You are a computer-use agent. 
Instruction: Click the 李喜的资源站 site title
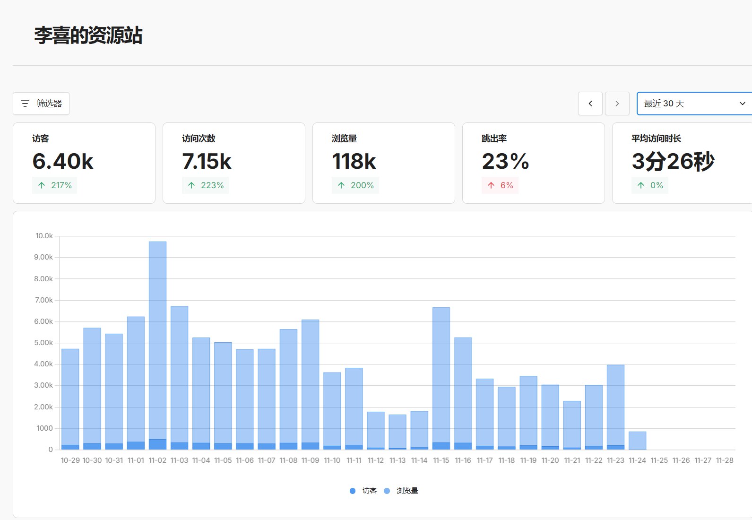(88, 35)
